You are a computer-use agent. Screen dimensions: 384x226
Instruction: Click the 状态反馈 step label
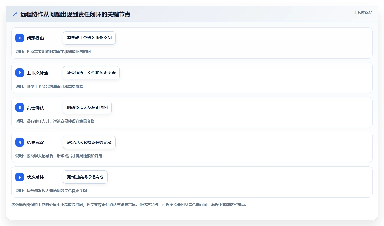point(35,177)
